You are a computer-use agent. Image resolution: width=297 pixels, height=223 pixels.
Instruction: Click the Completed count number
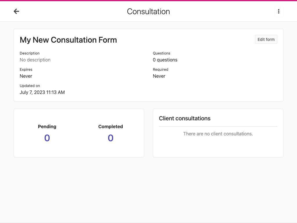(111, 138)
